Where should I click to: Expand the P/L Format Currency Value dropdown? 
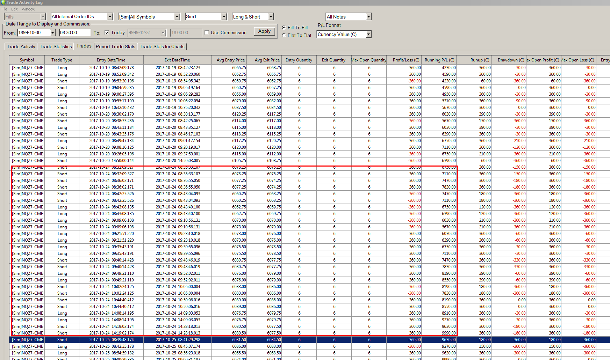click(x=368, y=34)
